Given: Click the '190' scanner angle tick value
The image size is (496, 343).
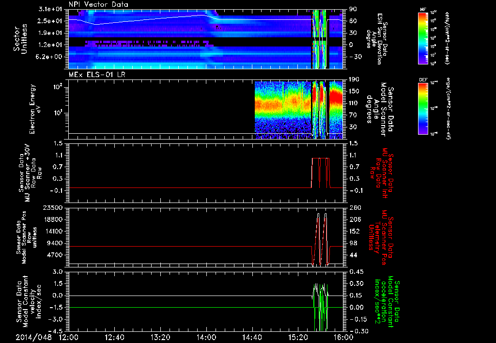Looking at the screenshot, I should [x=354, y=79].
